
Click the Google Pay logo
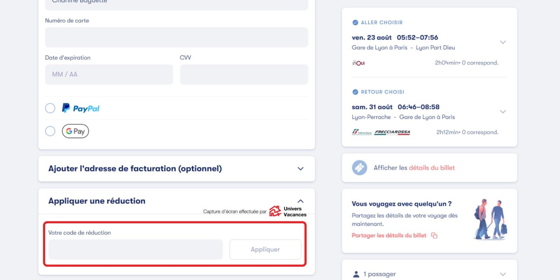tap(75, 131)
